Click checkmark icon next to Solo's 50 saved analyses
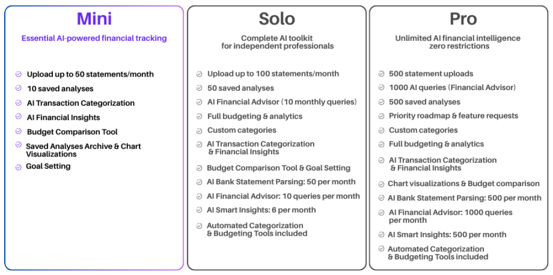 pyautogui.click(x=200, y=88)
